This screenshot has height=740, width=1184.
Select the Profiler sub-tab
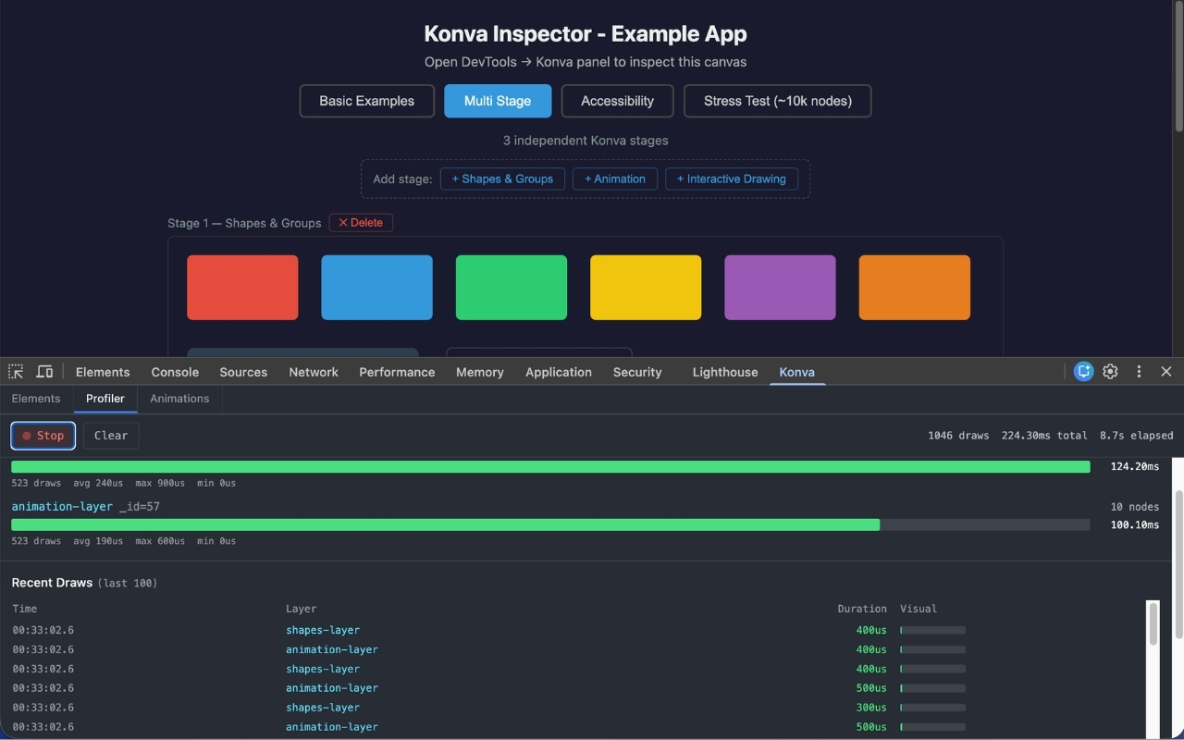pyautogui.click(x=105, y=399)
